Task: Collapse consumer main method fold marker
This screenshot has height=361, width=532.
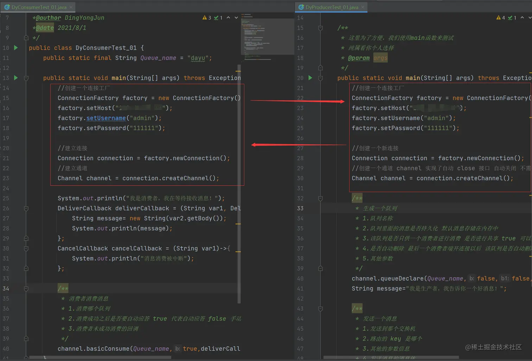Action: point(26,78)
